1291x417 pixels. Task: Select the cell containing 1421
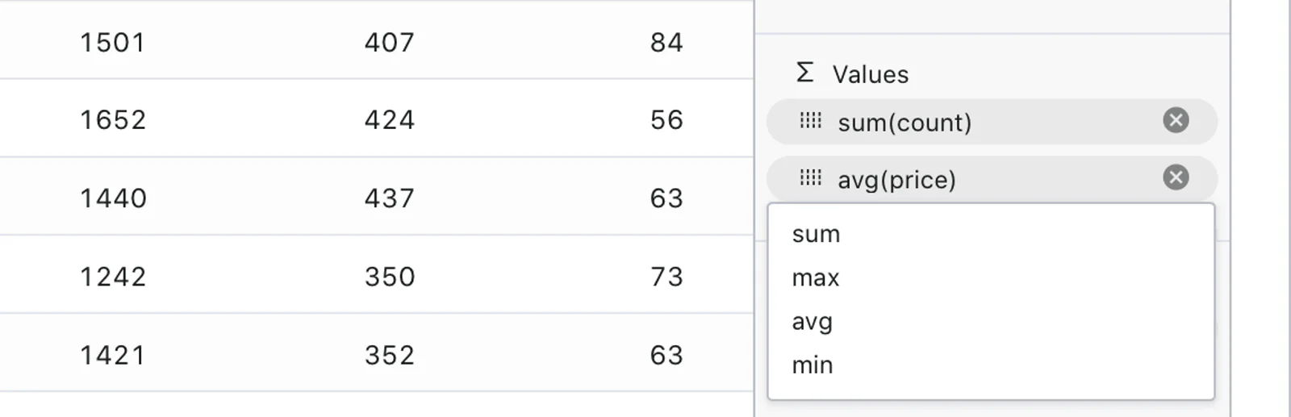(x=113, y=355)
